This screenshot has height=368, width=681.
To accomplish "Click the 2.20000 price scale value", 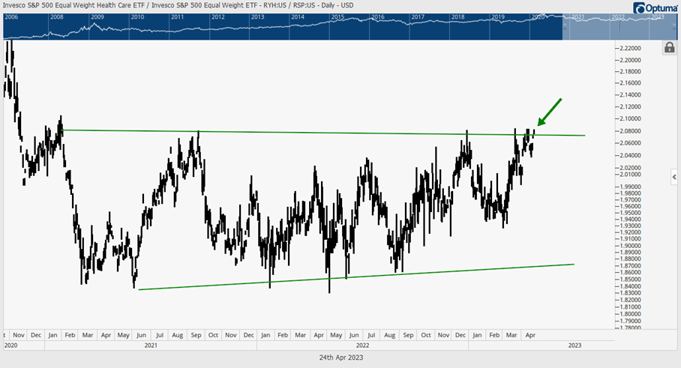I will (630, 60).
